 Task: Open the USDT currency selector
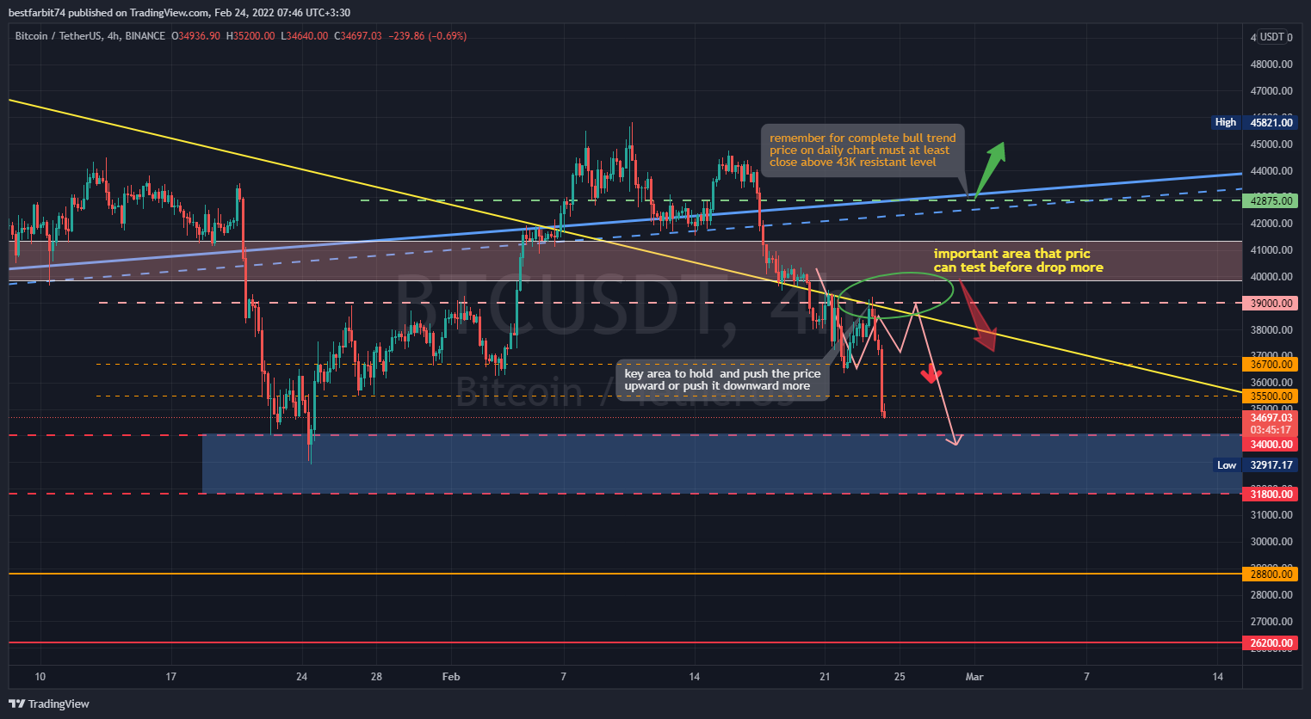(x=1272, y=37)
